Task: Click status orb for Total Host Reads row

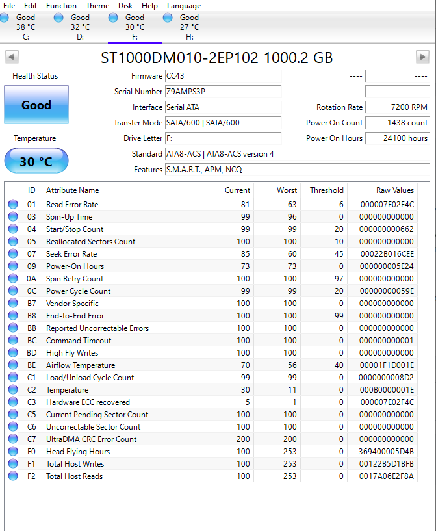Action: click(13, 476)
